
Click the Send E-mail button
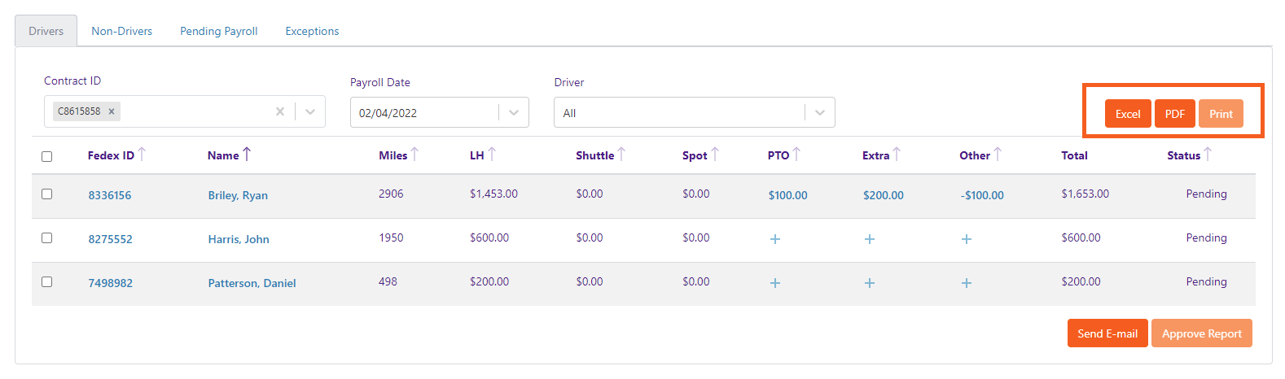click(x=1107, y=333)
